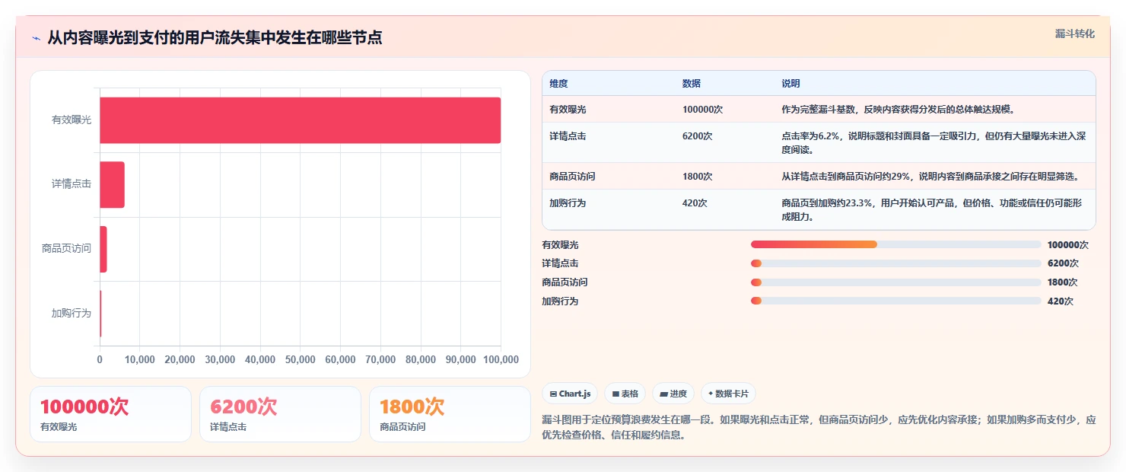Click the 有效曝光 bar in the chart

click(x=300, y=120)
